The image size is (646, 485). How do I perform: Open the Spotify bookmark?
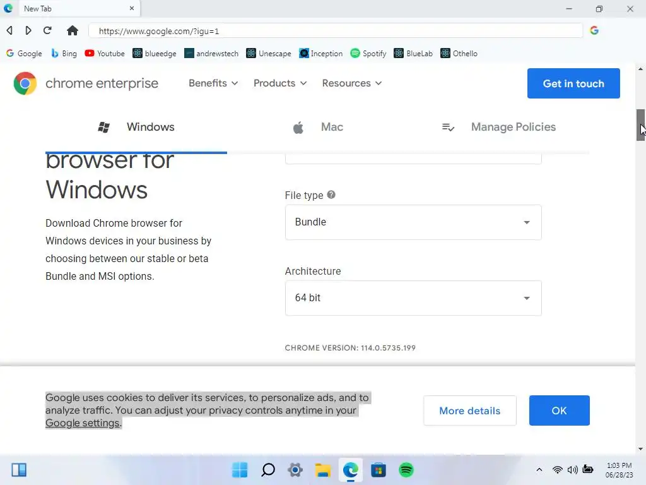pyautogui.click(x=368, y=54)
